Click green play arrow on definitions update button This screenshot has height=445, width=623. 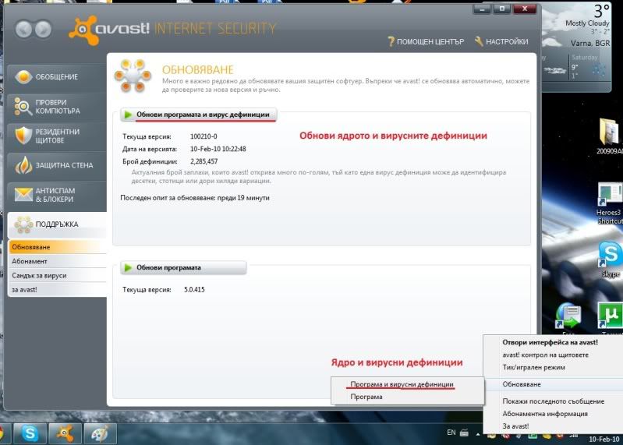tap(128, 115)
